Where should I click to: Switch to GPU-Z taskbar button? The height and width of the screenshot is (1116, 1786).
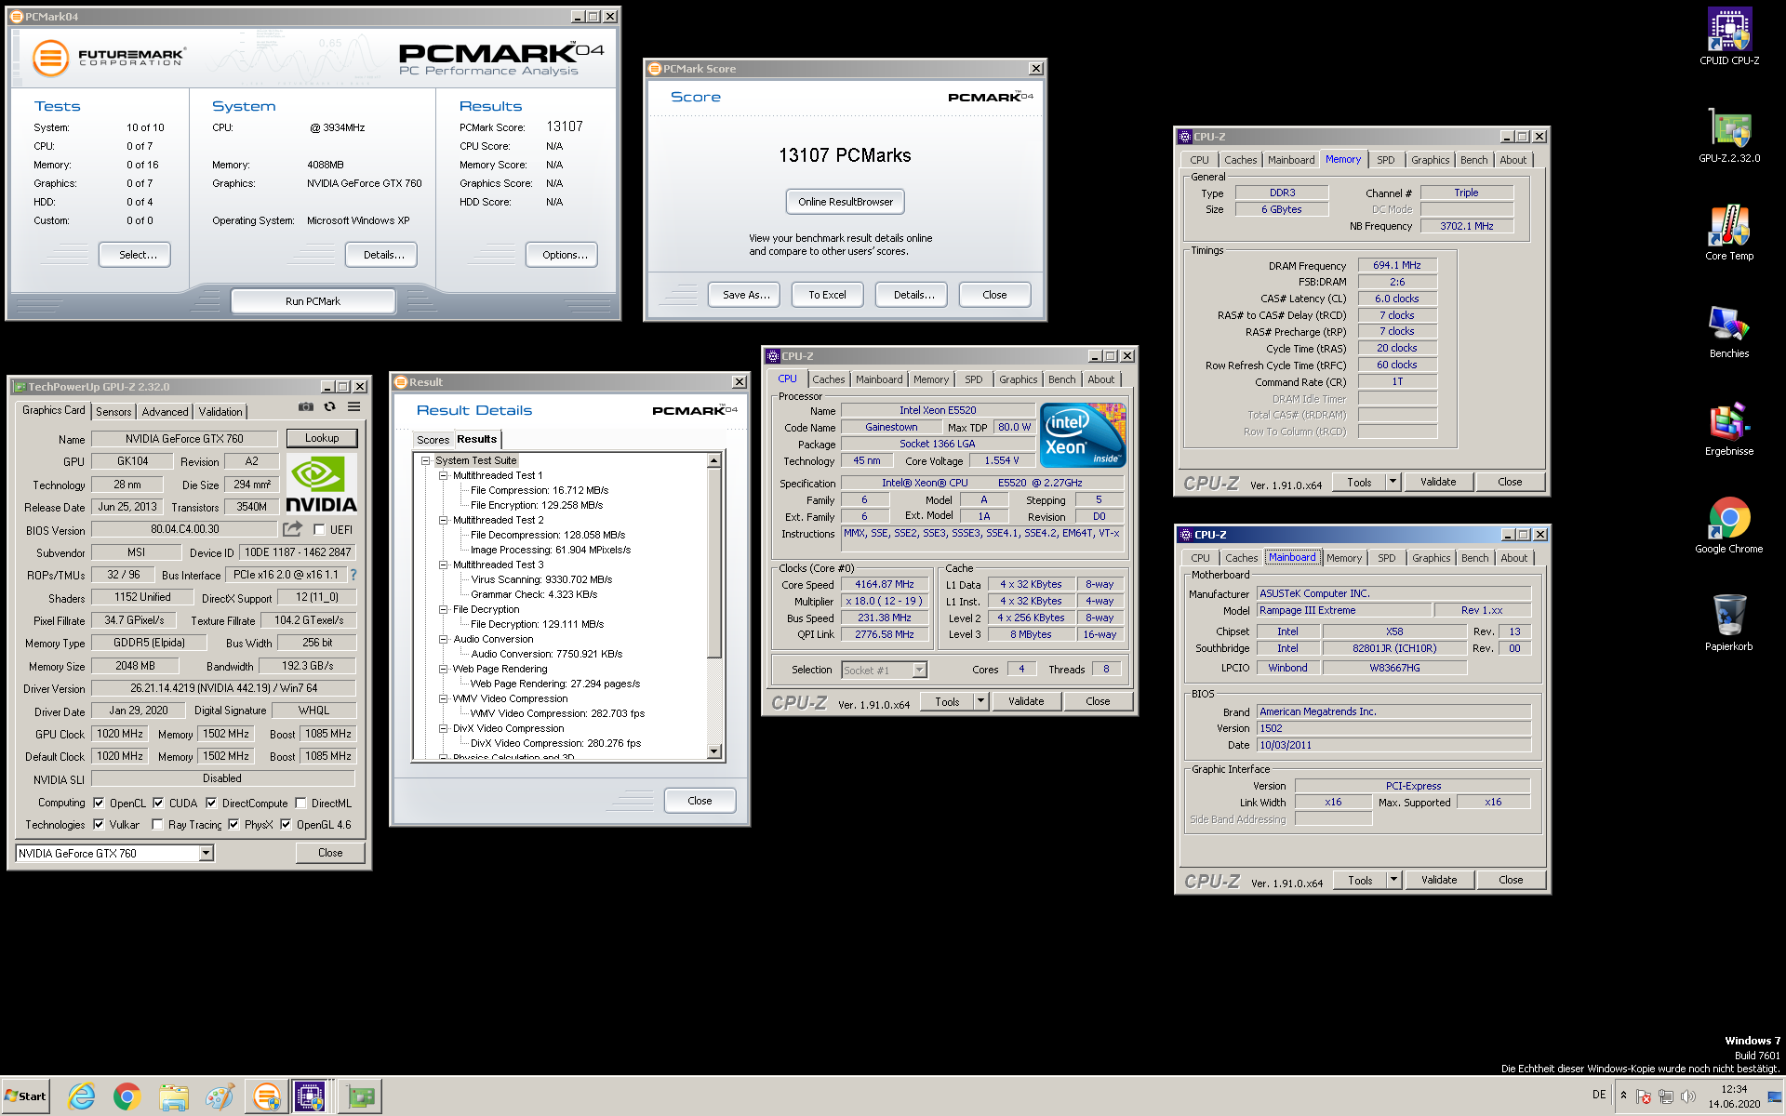(360, 1097)
